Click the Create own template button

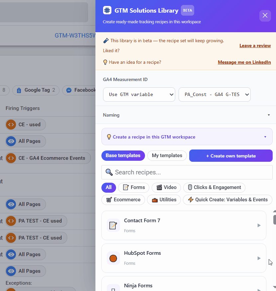click(231, 156)
